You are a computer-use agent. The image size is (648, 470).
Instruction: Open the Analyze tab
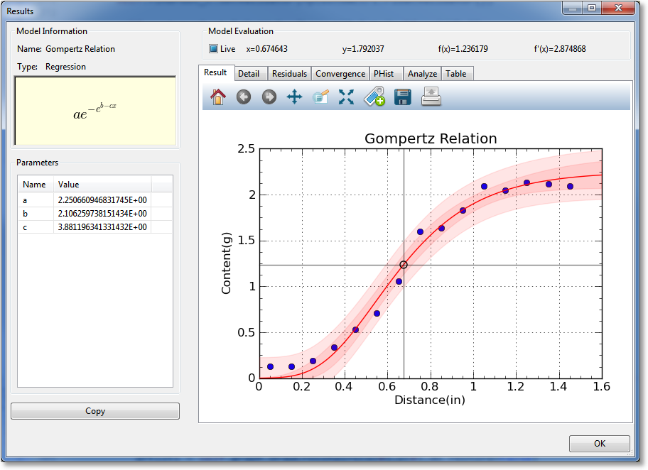click(422, 74)
